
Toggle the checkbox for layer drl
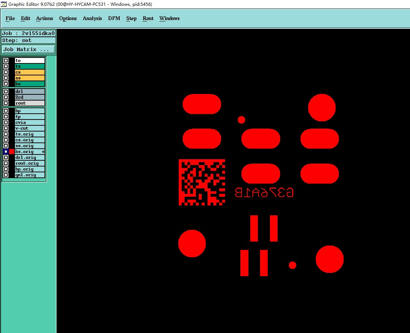[6, 91]
